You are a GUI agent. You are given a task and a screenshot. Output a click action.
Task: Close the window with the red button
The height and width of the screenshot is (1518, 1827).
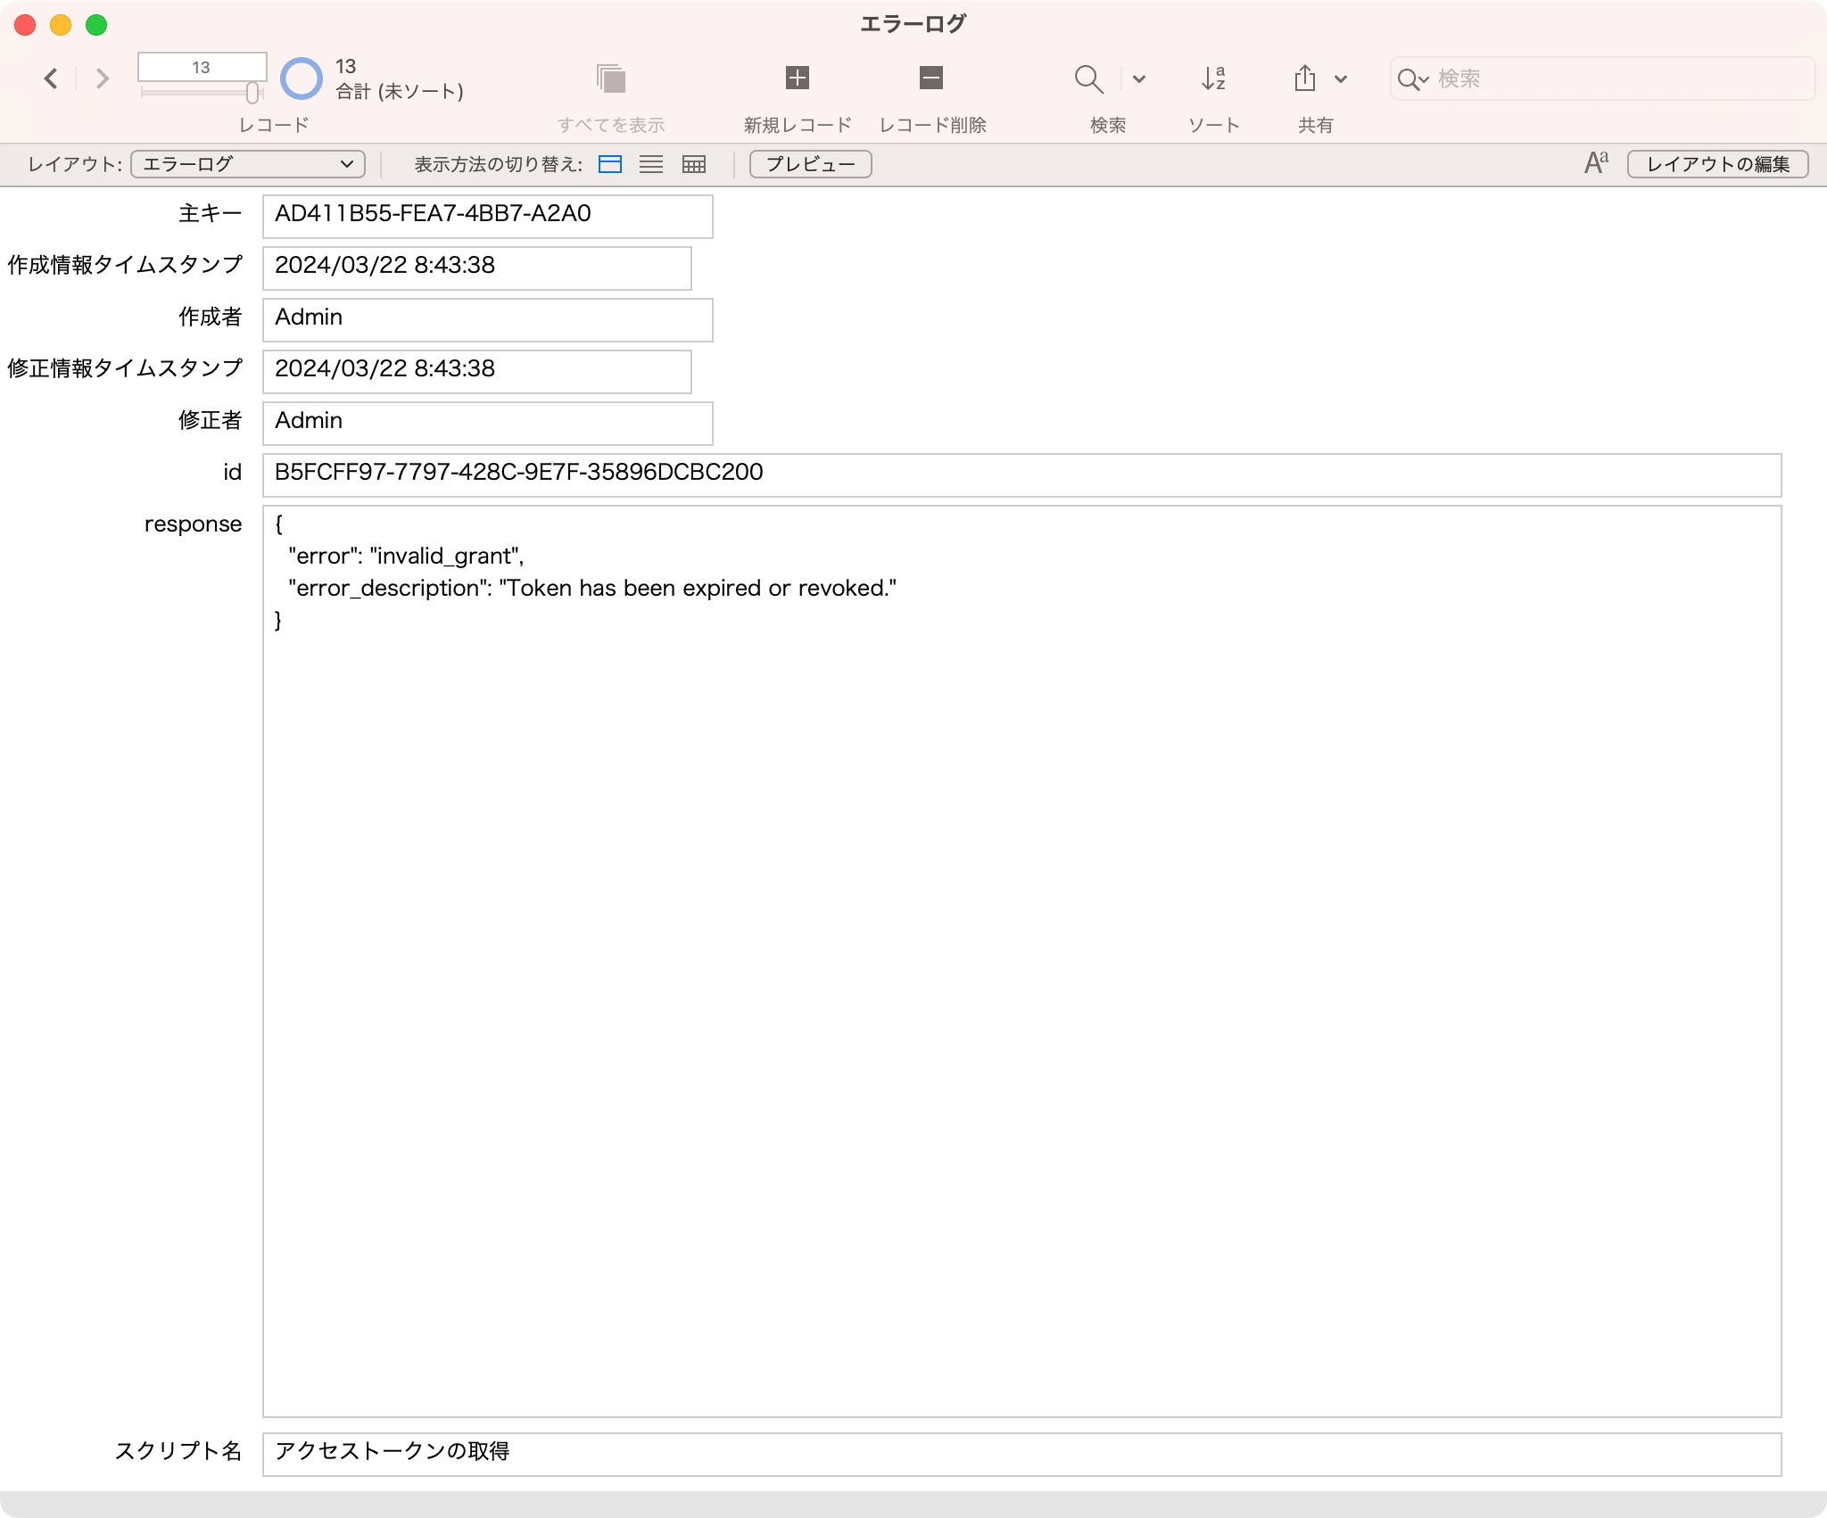pyautogui.click(x=25, y=25)
